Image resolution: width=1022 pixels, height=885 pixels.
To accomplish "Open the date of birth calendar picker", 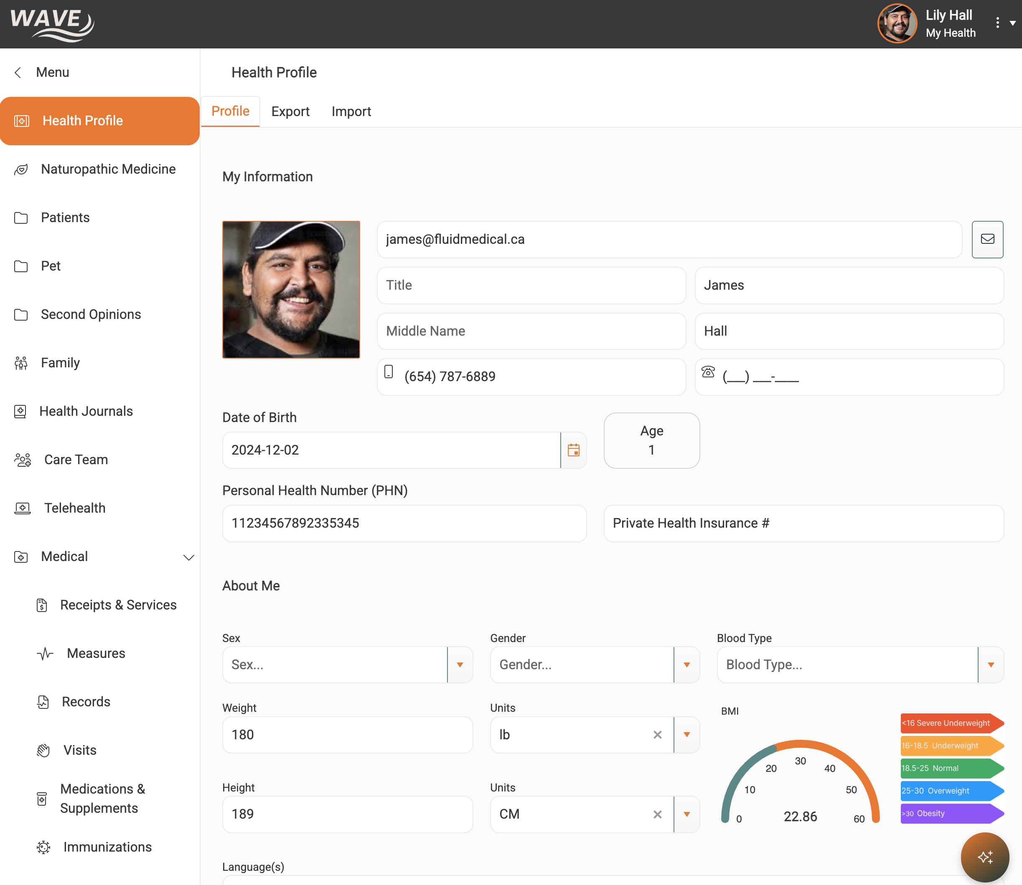I will [573, 450].
